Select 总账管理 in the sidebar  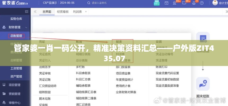pos(16,36)
